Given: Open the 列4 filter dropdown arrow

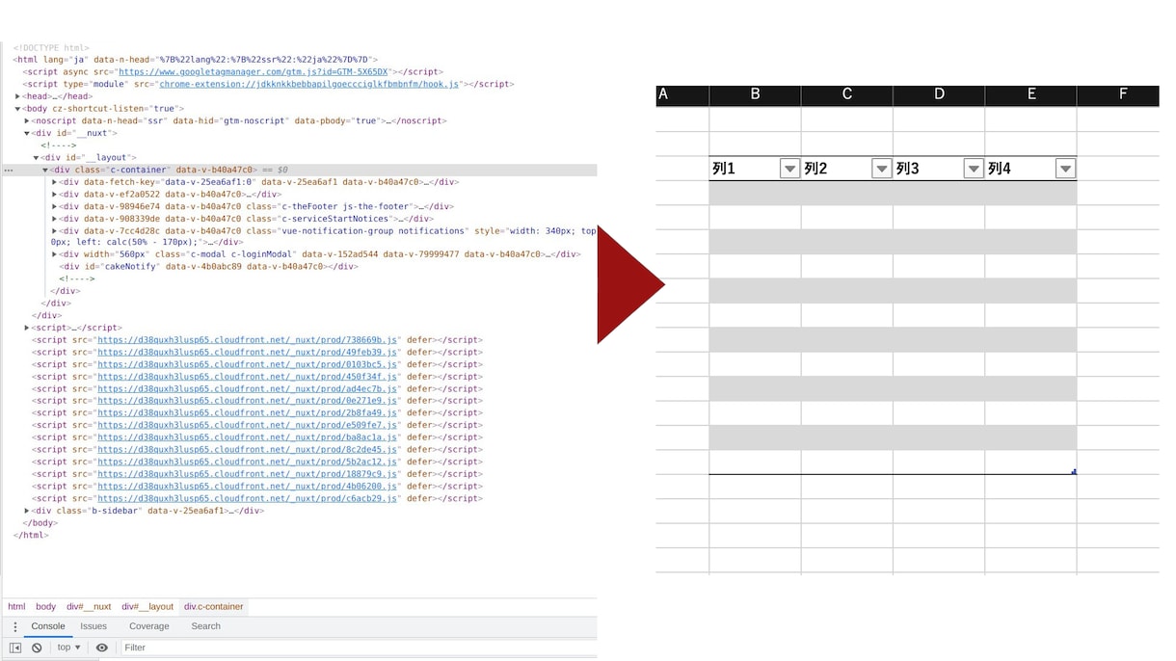Looking at the screenshot, I should (1065, 170).
